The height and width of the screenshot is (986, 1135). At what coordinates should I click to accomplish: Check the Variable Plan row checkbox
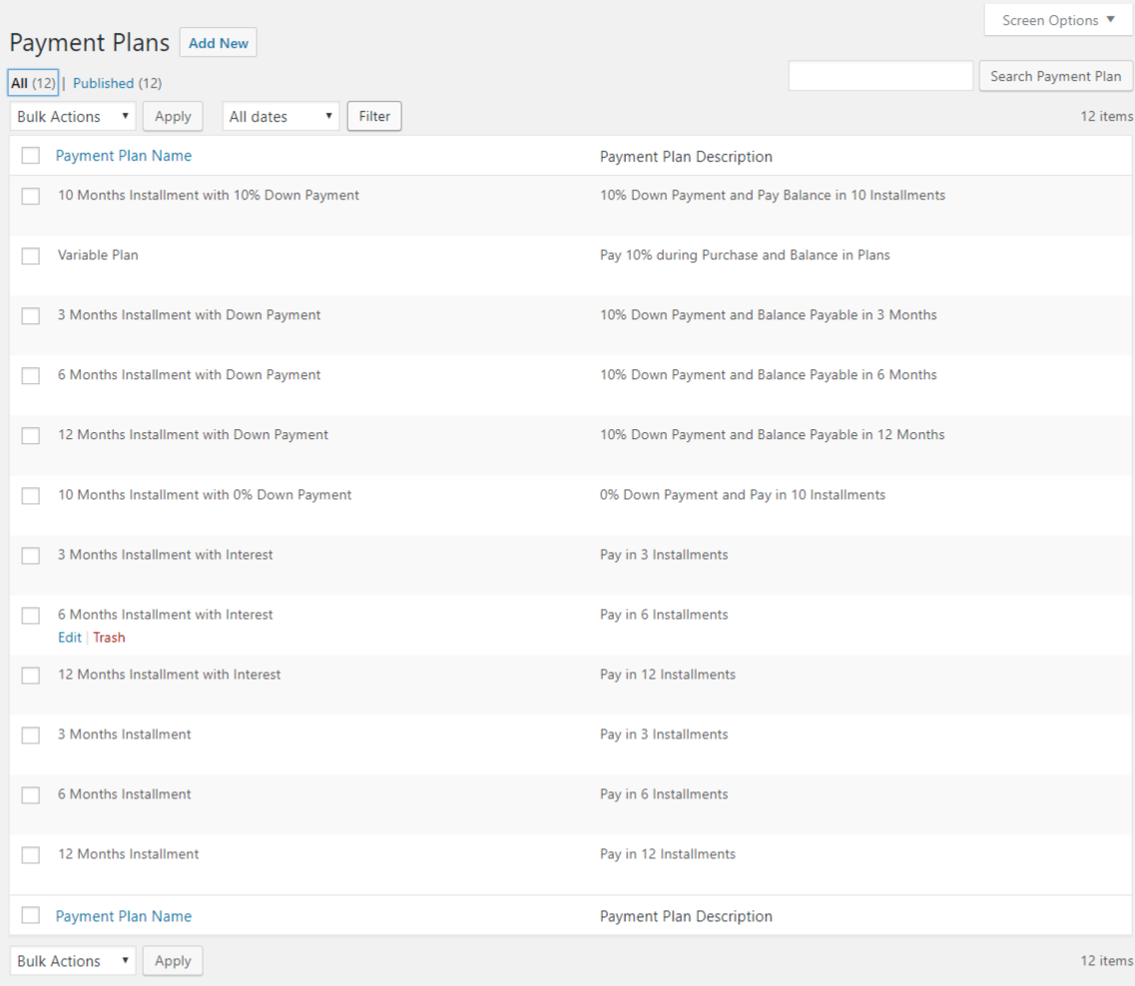[30, 256]
